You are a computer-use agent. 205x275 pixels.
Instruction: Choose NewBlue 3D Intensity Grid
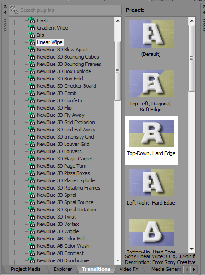point(65,137)
